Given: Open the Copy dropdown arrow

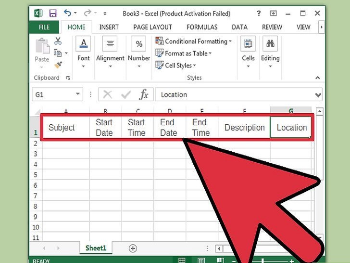Looking at the screenshot, I should (66, 53).
